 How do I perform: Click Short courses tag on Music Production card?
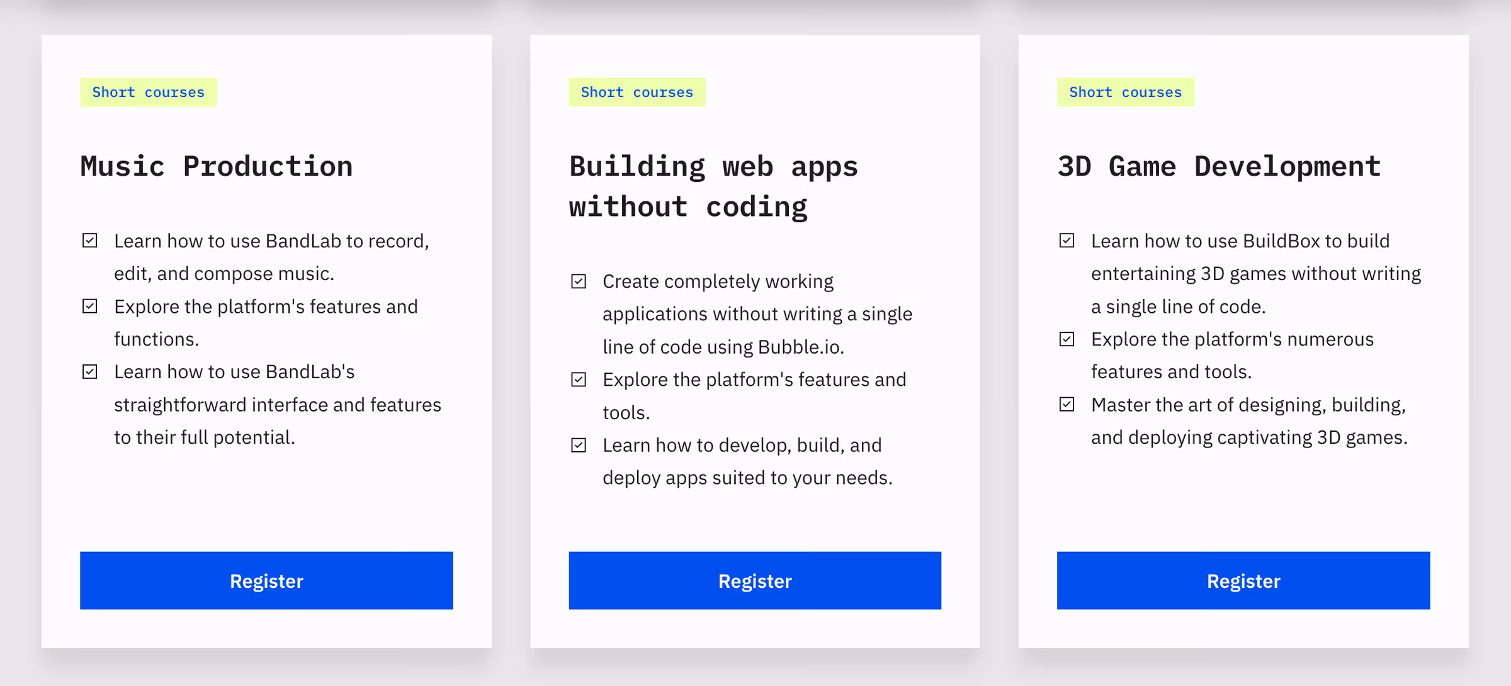click(149, 92)
